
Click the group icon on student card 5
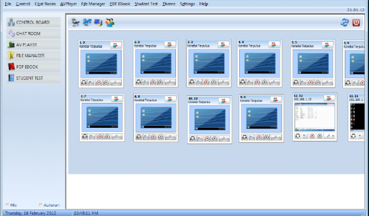(x=327, y=46)
